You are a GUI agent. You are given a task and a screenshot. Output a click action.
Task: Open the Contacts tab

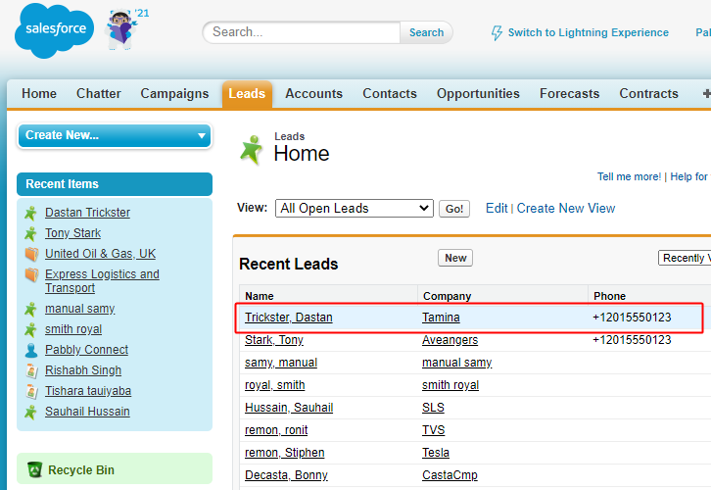click(x=390, y=93)
